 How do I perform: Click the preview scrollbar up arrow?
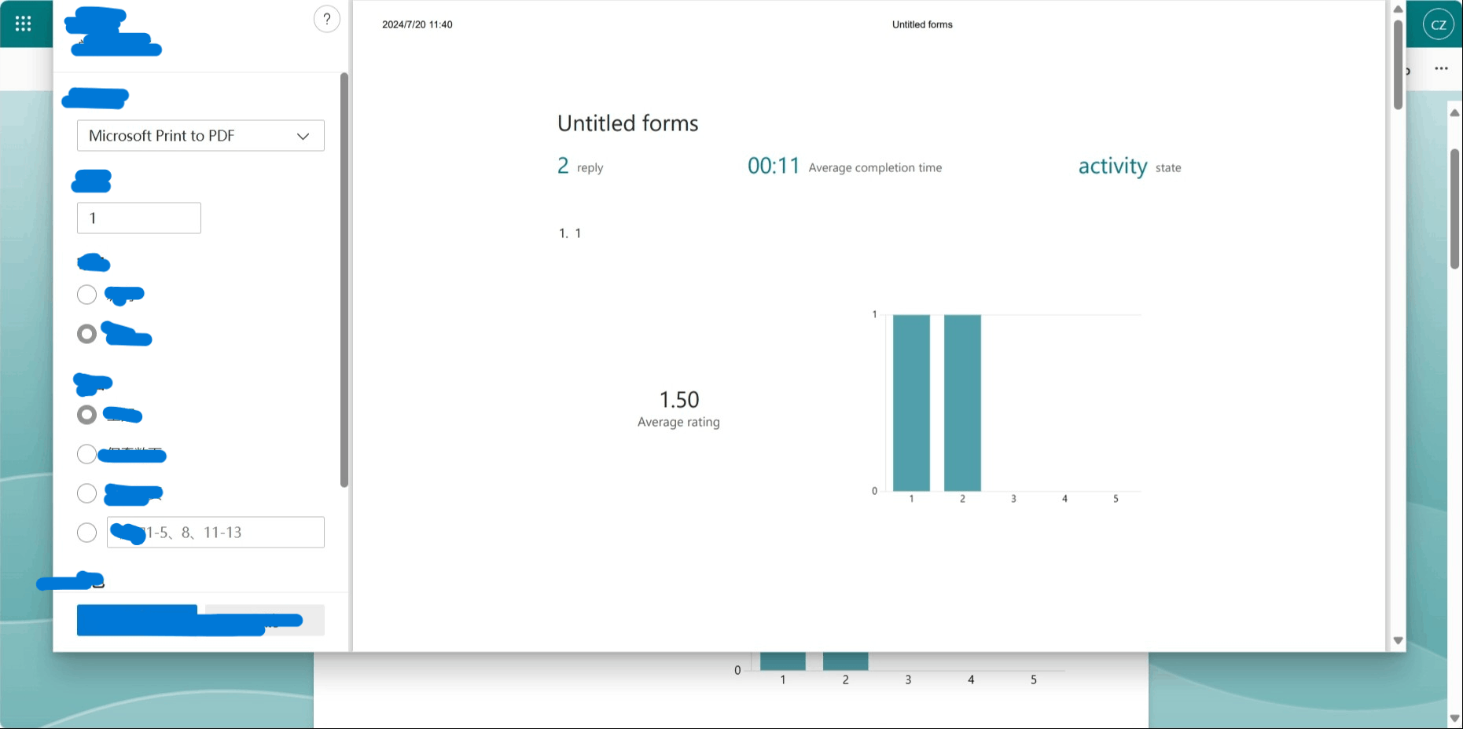[x=1398, y=9]
